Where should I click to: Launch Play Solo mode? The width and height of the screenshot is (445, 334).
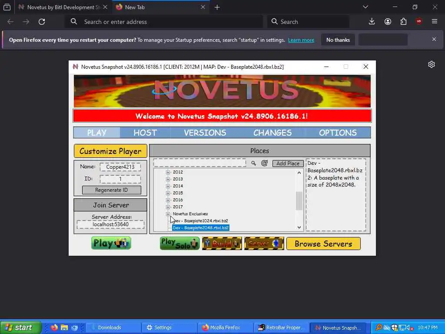pyautogui.click(x=179, y=244)
